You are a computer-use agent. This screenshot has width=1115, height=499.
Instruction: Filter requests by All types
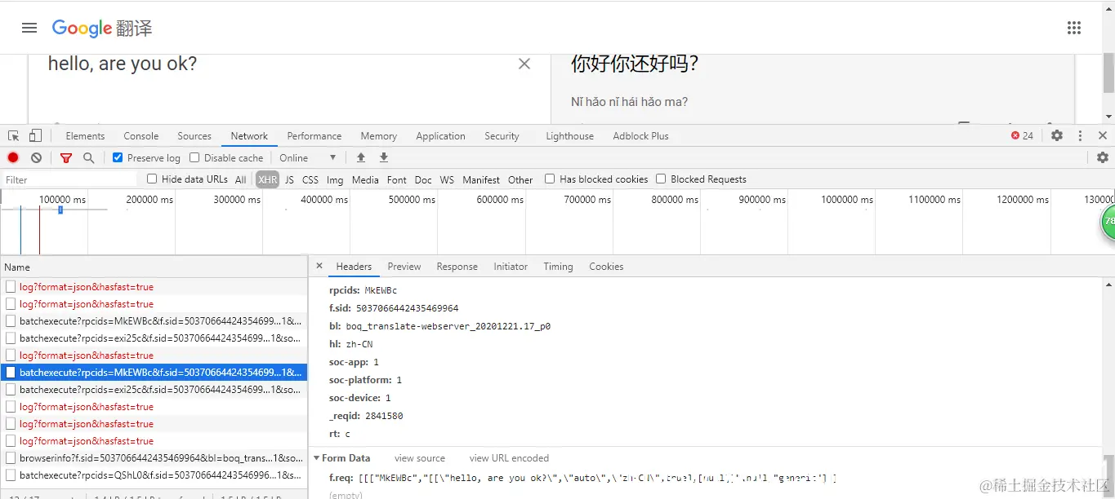240,179
